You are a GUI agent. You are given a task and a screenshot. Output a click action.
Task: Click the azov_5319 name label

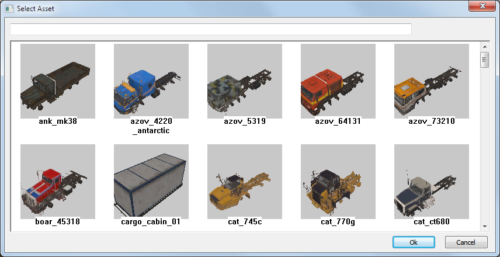[x=245, y=121]
